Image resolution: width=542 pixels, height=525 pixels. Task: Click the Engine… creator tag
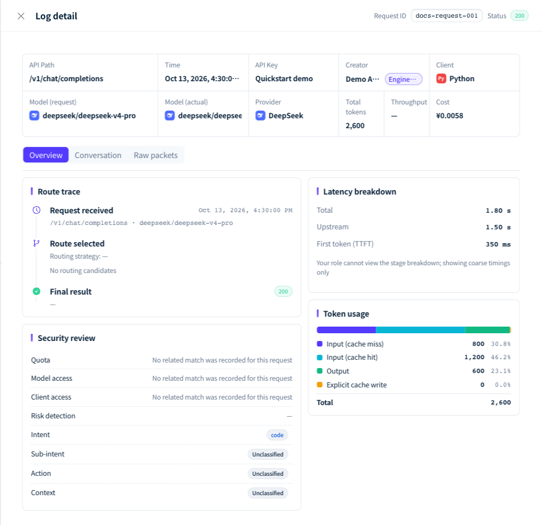pyautogui.click(x=403, y=79)
